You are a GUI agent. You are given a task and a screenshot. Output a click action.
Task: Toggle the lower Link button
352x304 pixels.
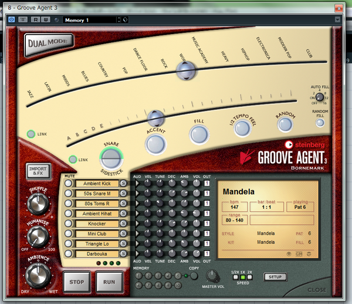tap(73, 160)
